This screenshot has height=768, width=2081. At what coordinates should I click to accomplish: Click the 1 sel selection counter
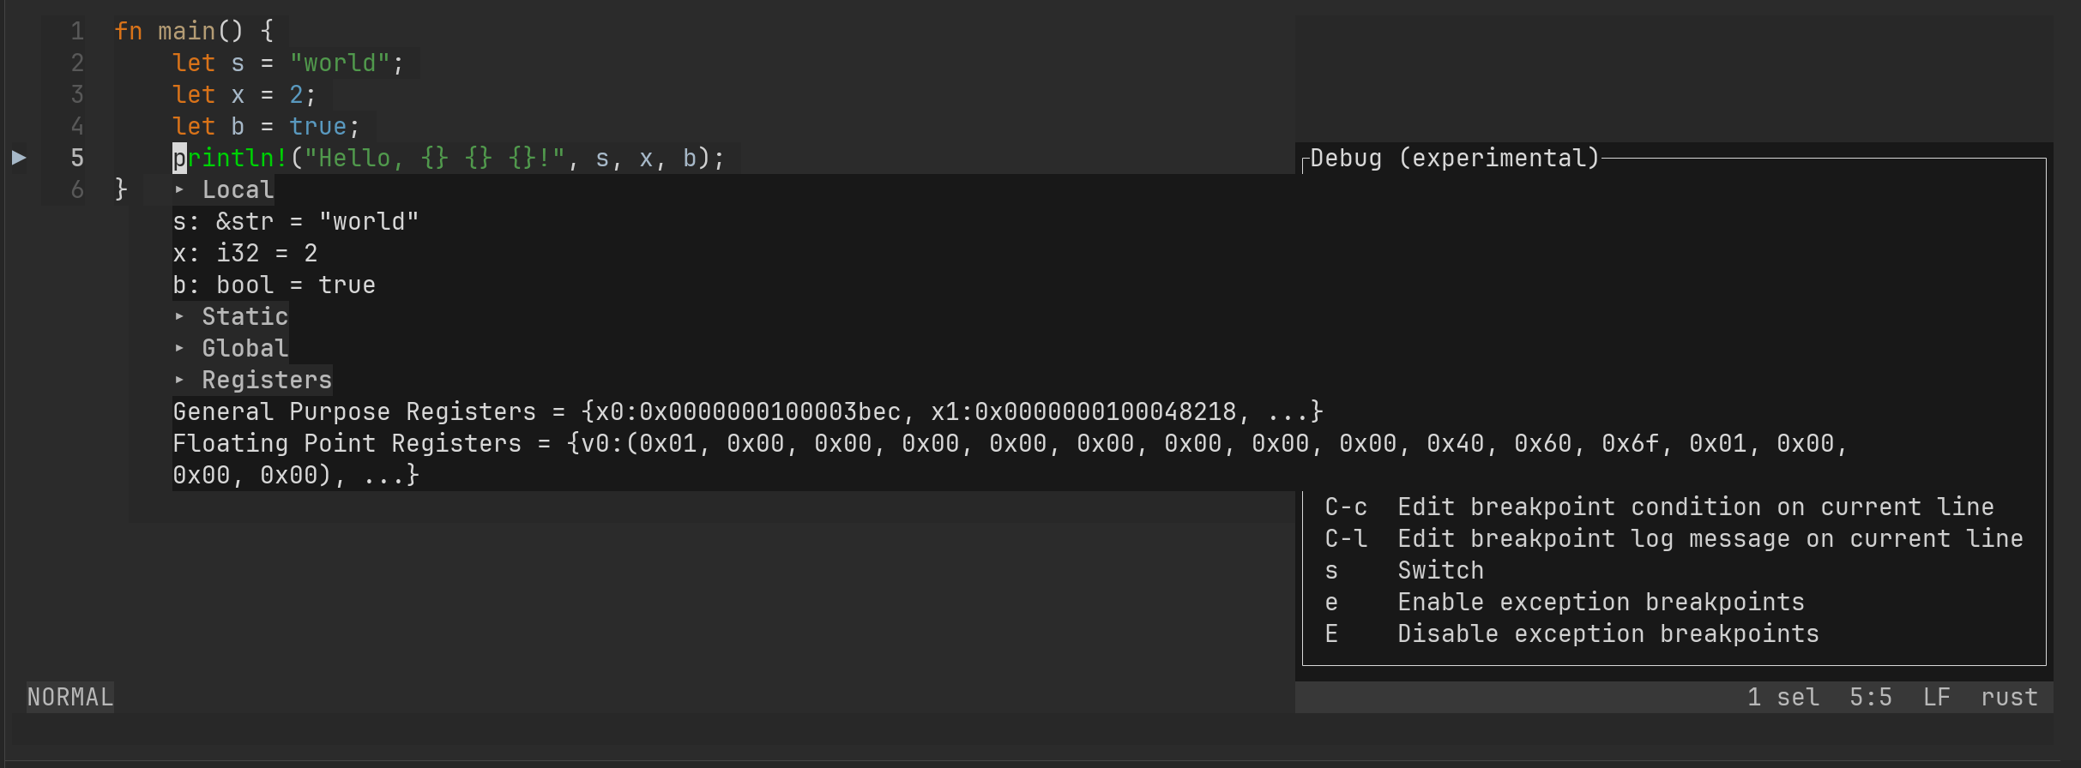pos(1783,697)
